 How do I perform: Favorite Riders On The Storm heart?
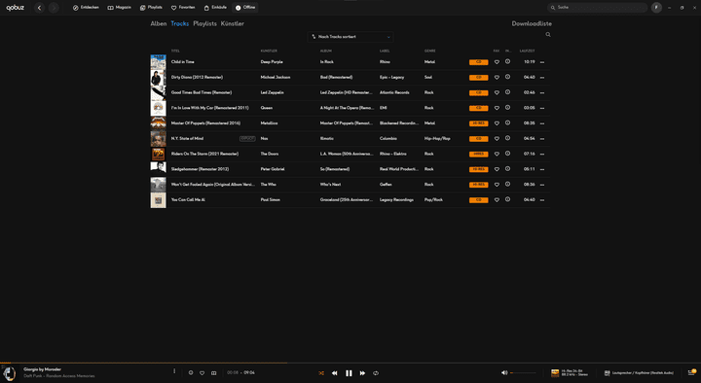(x=497, y=154)
